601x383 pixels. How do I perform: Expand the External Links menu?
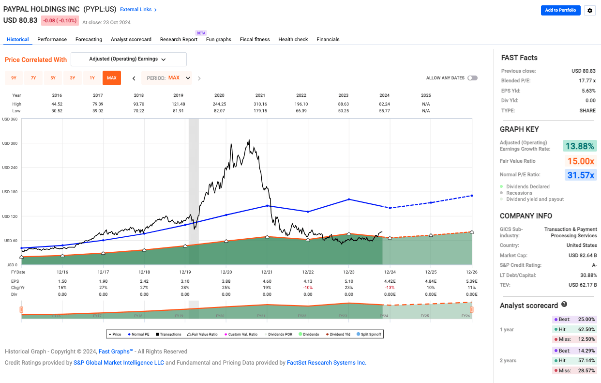pyautogui.click(x=138, y=10)
